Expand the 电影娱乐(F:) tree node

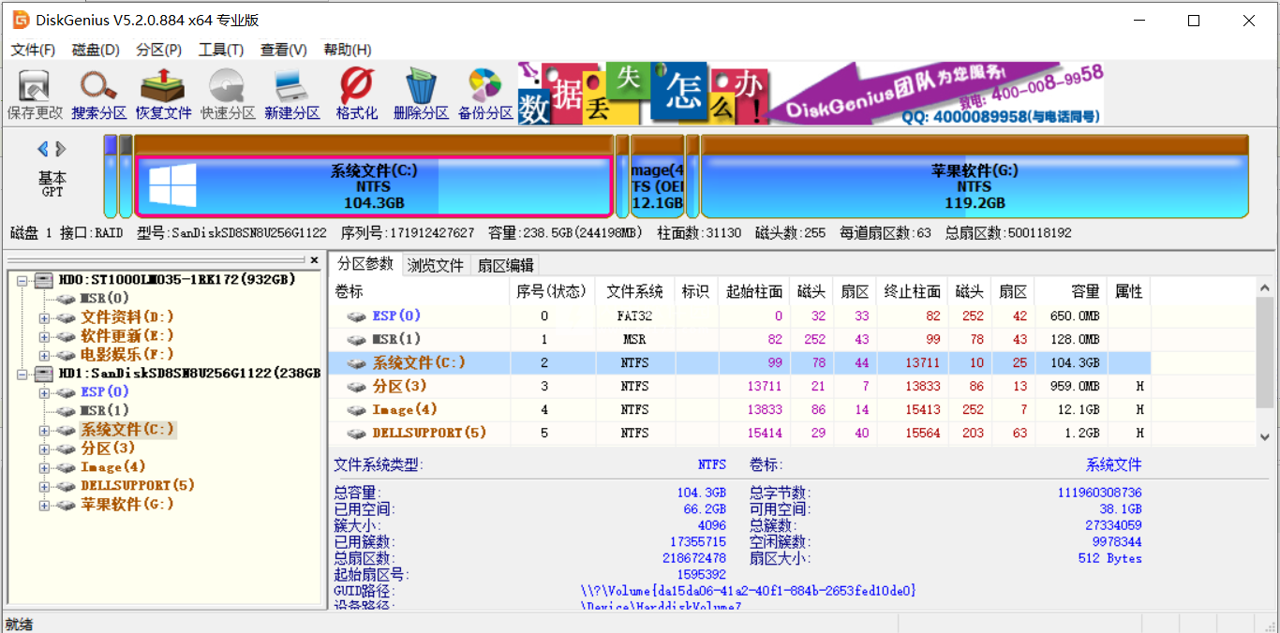point(44,355)
